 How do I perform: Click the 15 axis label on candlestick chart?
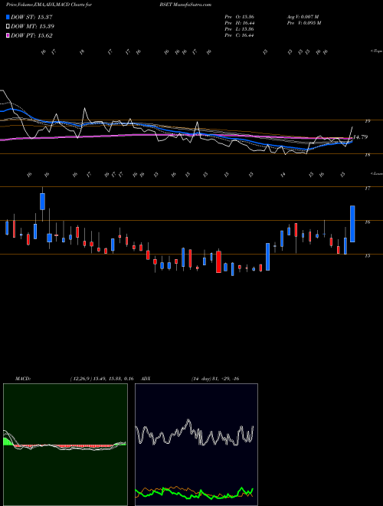[x=367, y=256]
